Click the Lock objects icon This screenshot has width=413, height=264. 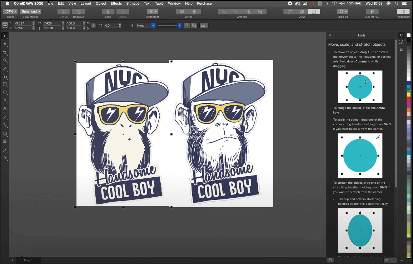coord(108,12)
